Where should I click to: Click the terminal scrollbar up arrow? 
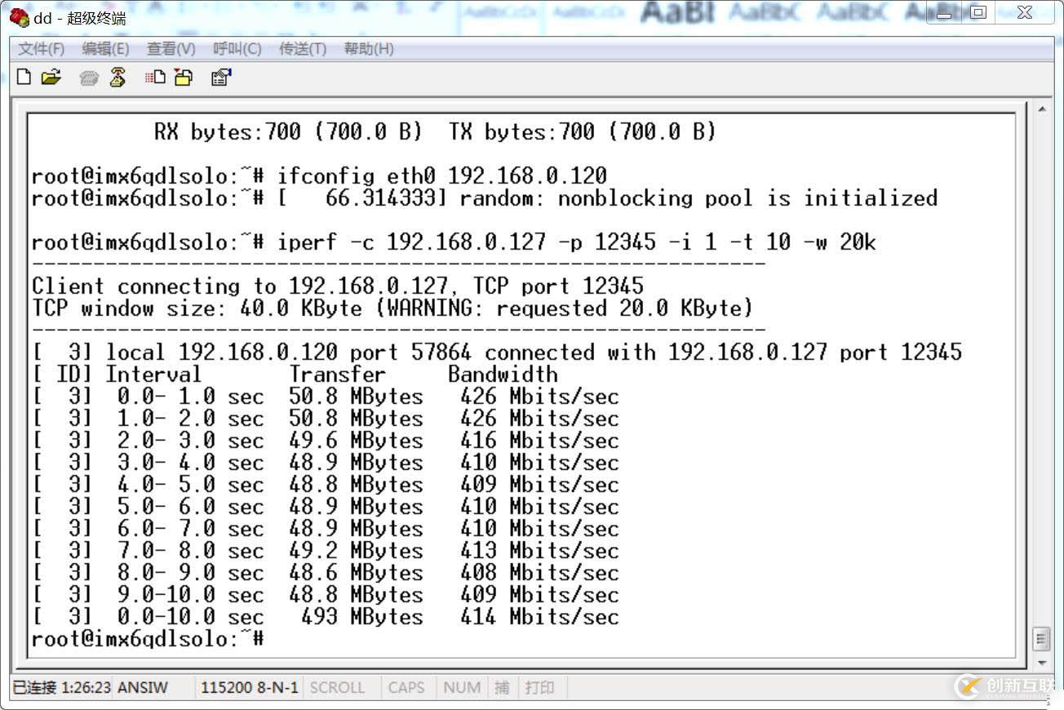click(1041, 109)
